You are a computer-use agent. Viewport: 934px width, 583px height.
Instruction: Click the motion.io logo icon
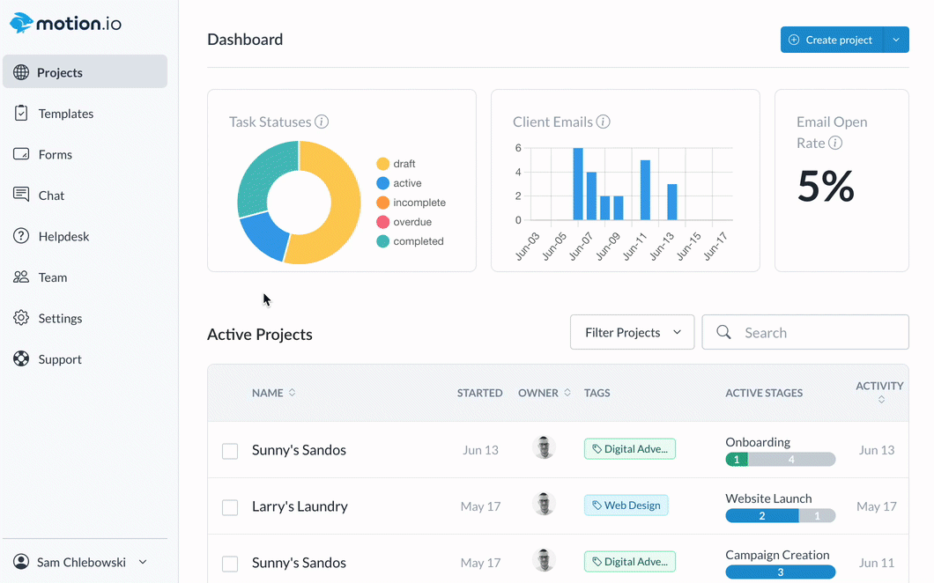coord(21,23)
